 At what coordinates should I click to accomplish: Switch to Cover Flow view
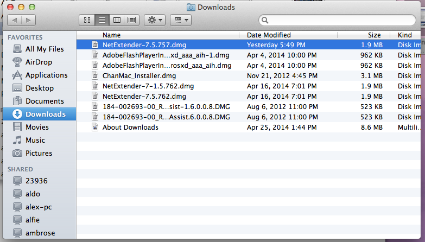coord(132,20)
